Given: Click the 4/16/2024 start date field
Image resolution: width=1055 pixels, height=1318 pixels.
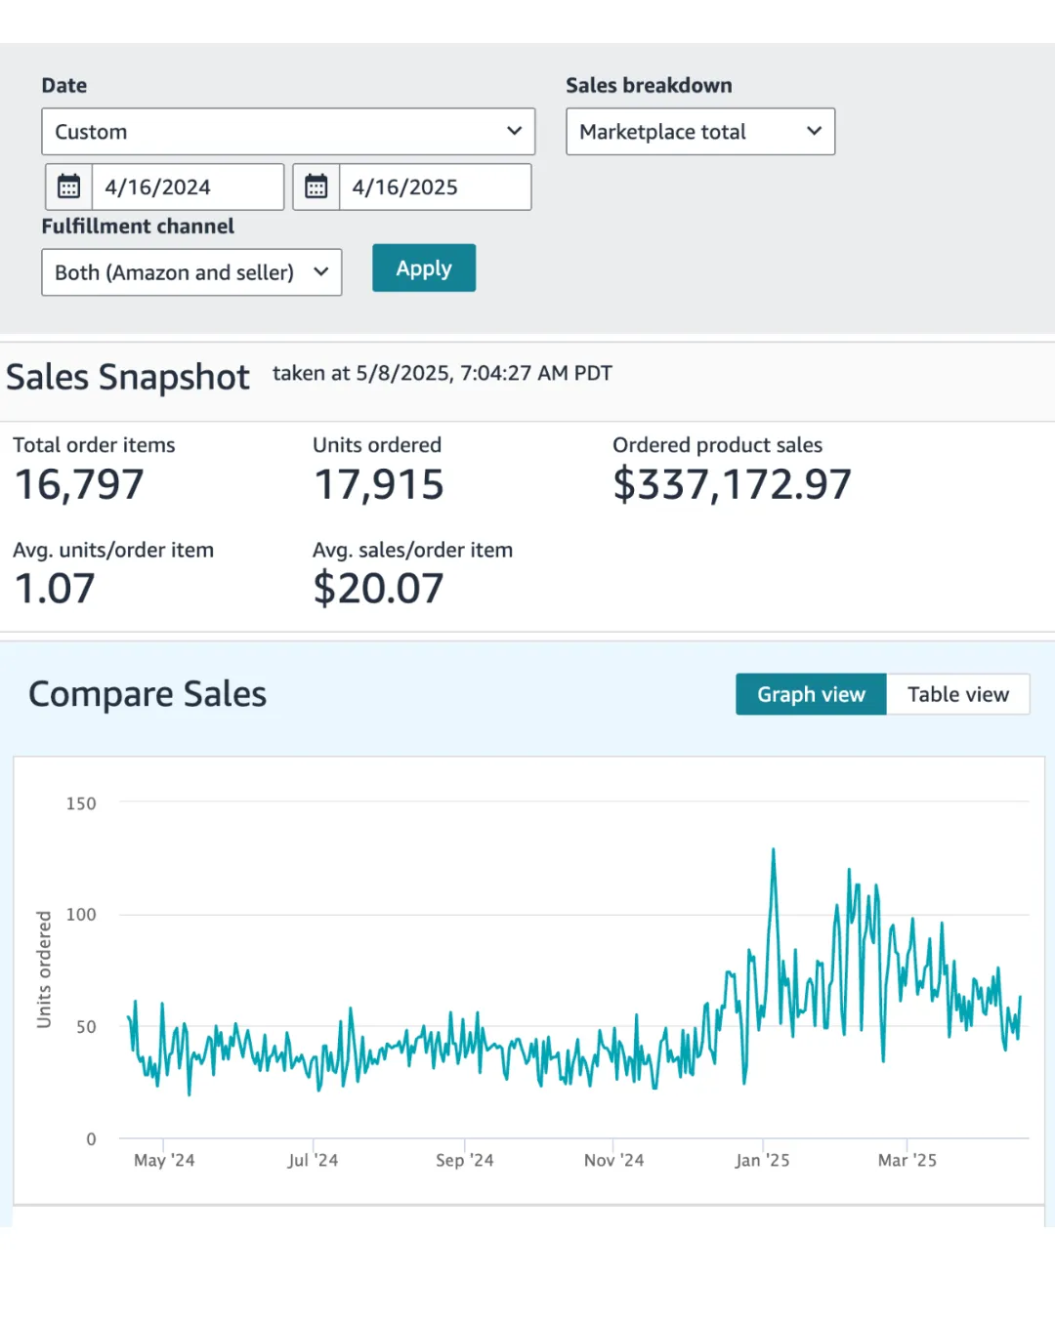Looking at the screenshot, I should click(x=187, y=186).
